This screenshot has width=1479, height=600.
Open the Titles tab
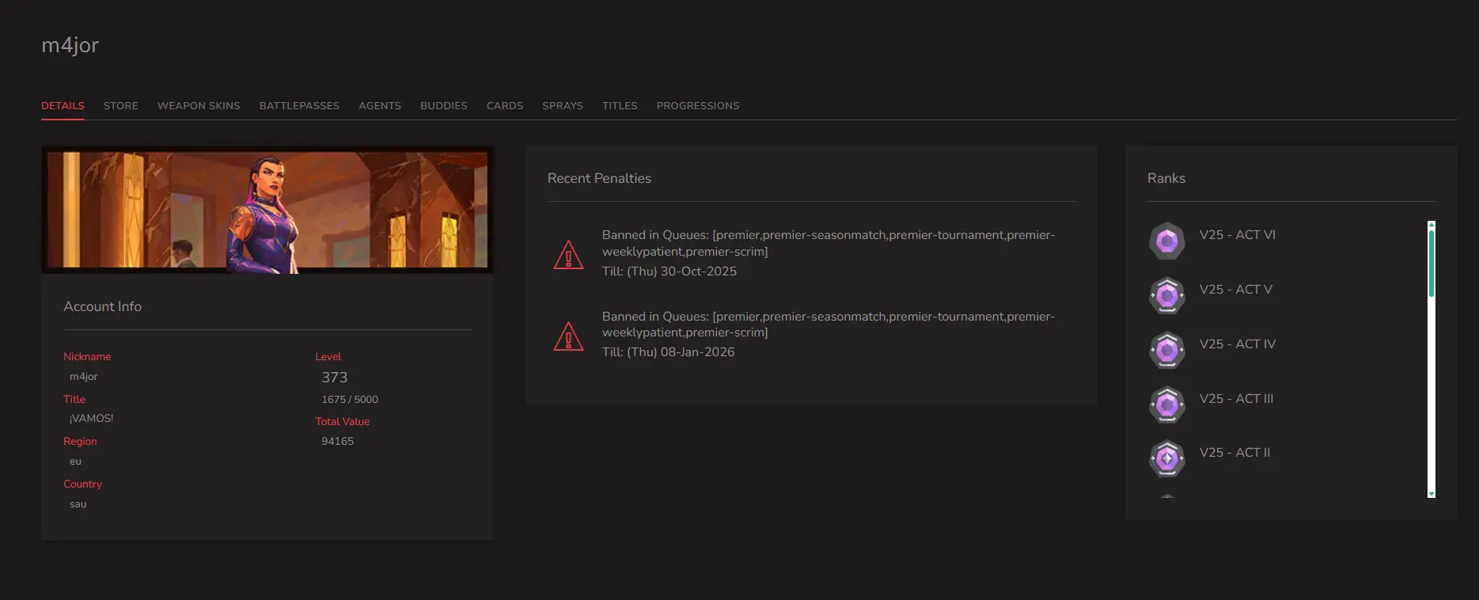point(620,106)
